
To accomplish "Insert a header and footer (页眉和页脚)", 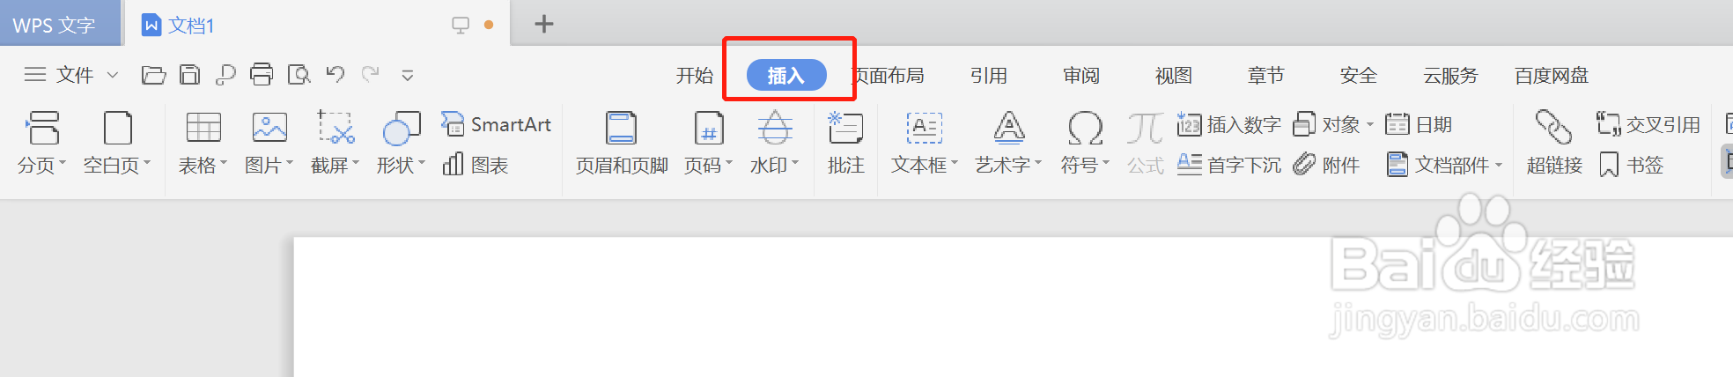I will tap(622, 143).
